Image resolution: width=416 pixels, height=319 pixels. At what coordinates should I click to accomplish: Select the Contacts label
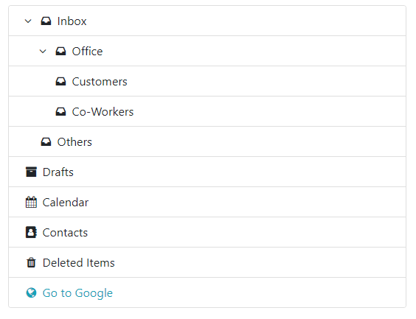(x=65, y=233)
